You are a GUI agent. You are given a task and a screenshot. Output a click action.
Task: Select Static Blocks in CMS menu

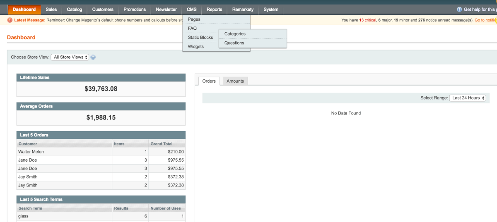point(200,38)
